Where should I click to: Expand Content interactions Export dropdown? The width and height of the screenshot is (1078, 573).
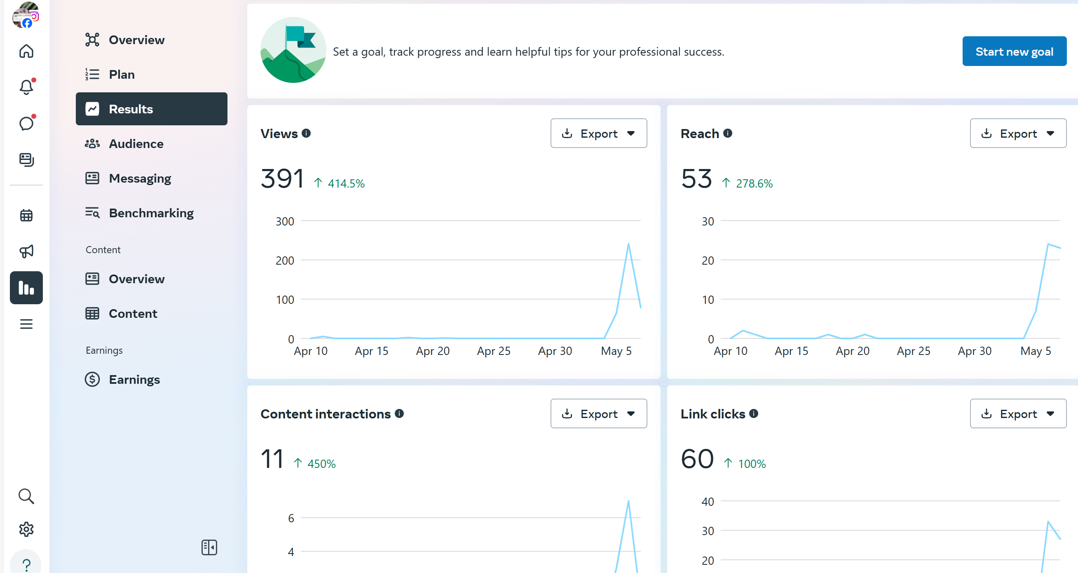coord(598,413)
